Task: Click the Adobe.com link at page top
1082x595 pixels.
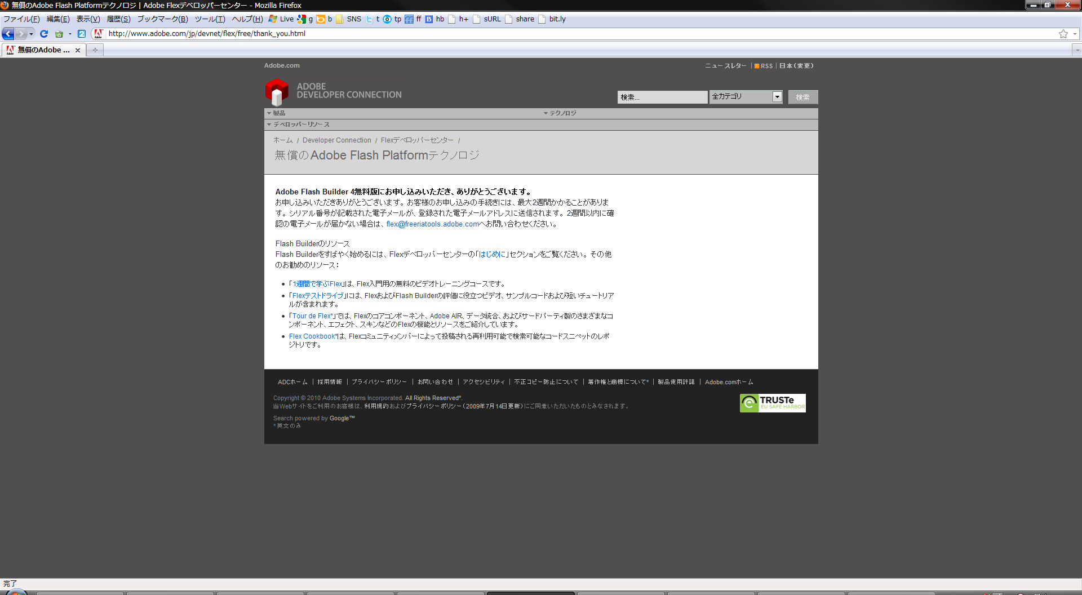Action: click(282, 66)
